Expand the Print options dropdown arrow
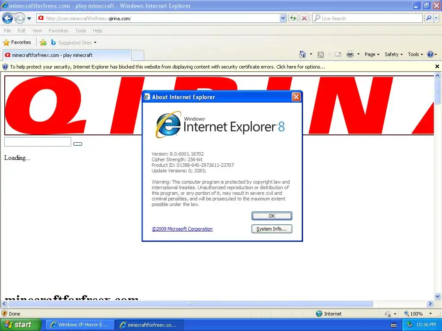Viewport: 442px width, 331px height. point(358,54)
